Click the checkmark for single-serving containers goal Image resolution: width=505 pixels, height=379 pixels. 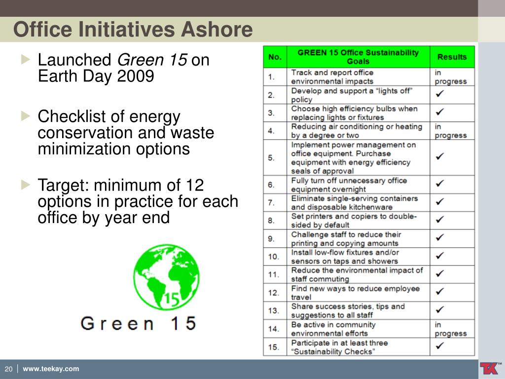point(439,202)
